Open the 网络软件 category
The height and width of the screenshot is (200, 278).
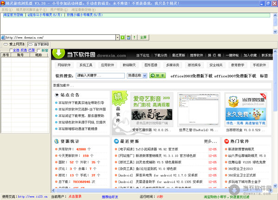pos(64,65)
